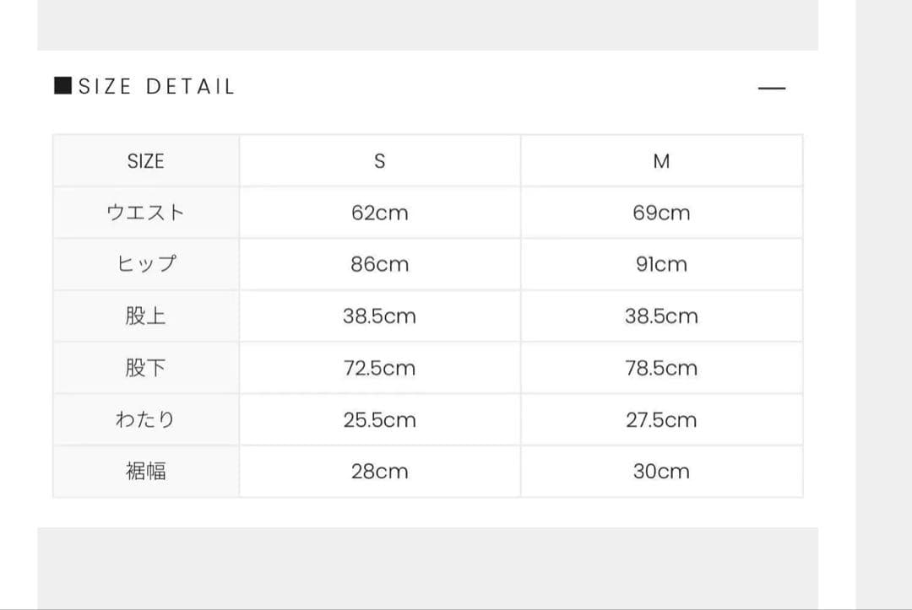Collapse the SIZE DETAIL section
The image size is (912, 610).
click(772, 88)
